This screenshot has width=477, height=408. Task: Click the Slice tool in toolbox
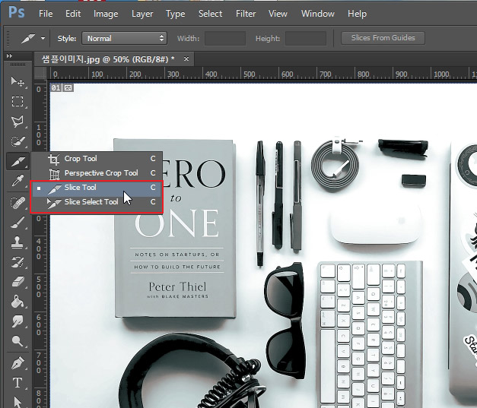(17, 161)
